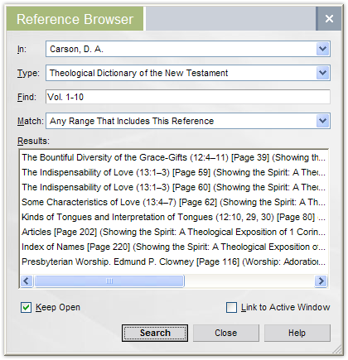Close the Reference Browser dialog with X
348x360 pixels.
pos(329,19)
